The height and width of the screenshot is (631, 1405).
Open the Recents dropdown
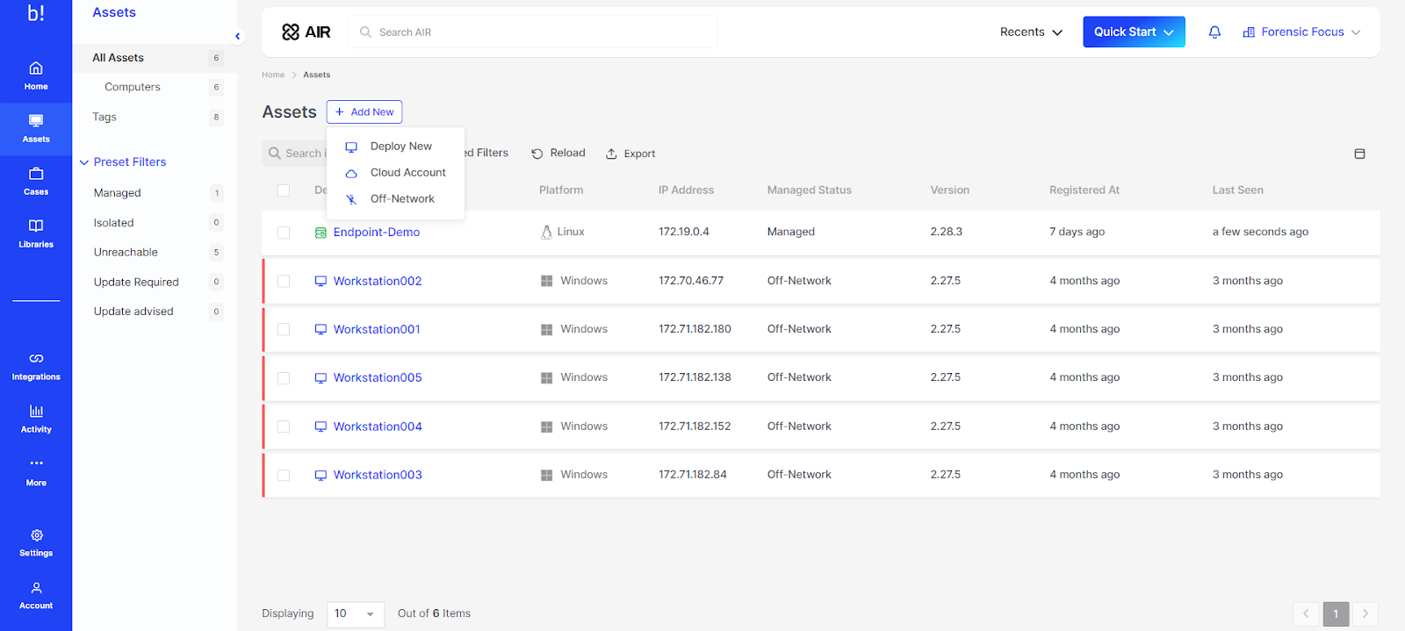point(1031,32)
